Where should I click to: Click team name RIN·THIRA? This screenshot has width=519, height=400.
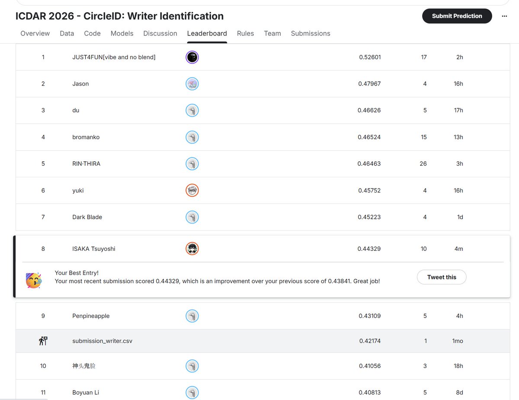pos(86,164)
